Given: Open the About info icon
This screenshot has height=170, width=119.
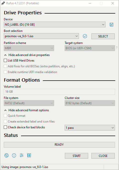Looking at the screenshot, I should pyautogui.click(x=14, y=155).
